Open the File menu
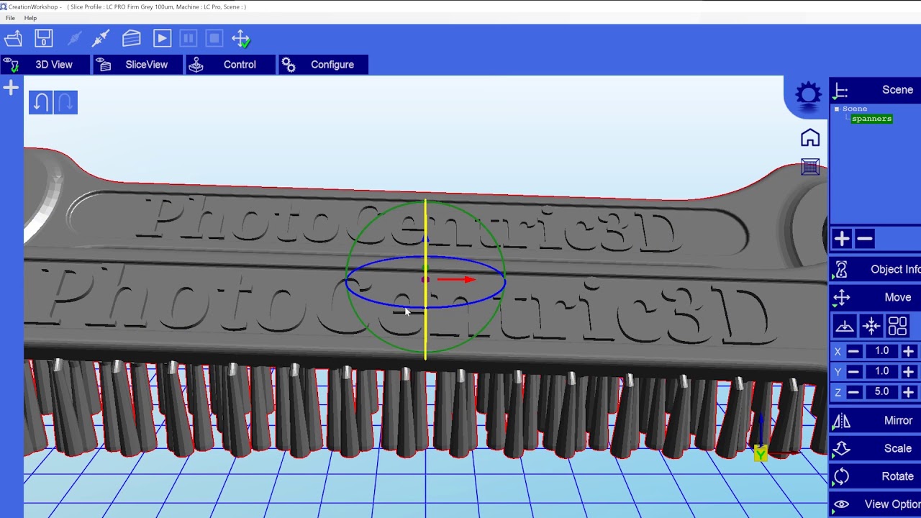 tap(10, 18)
